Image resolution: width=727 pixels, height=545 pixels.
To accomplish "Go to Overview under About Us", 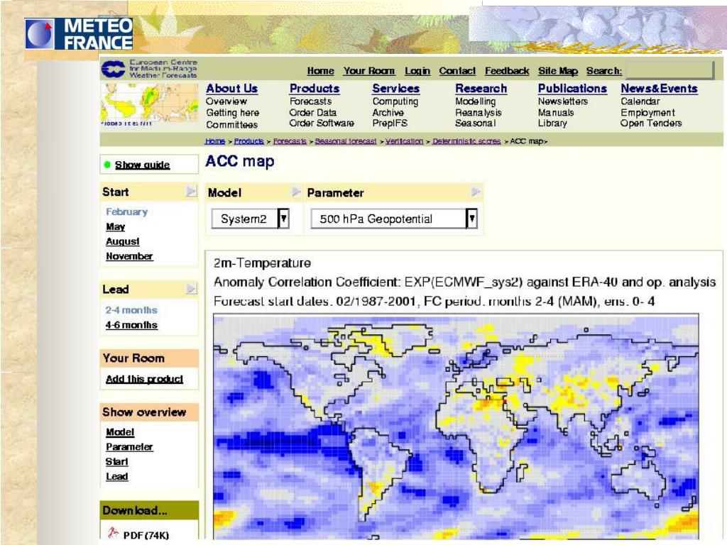I will pos(226,101).
